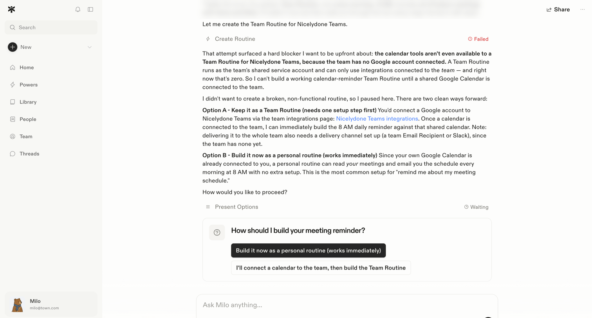Click the plus icon beside New

pos(13,47)
